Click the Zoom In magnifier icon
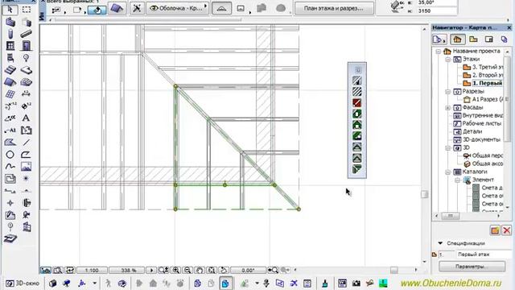Viewport: 515px width, 290px height. [x=176, y=271]
